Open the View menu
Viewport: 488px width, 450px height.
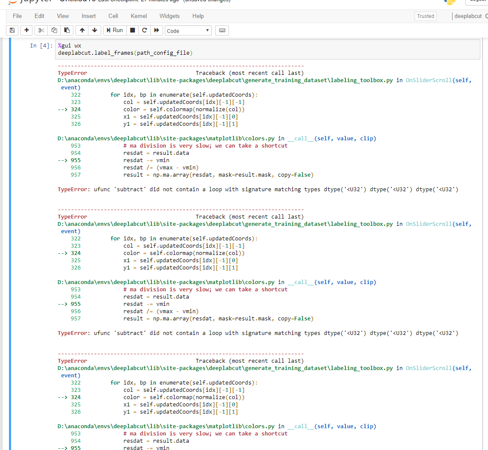click(x=63, y=16)
